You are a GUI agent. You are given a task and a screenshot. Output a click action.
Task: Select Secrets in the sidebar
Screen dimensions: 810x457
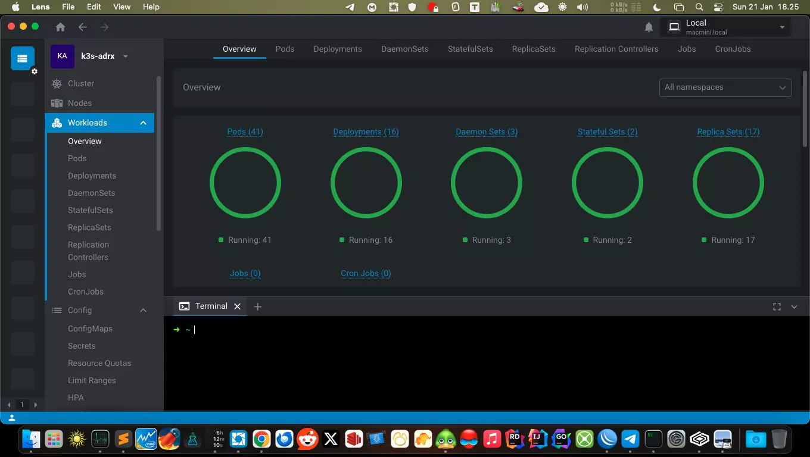(82, 346)
